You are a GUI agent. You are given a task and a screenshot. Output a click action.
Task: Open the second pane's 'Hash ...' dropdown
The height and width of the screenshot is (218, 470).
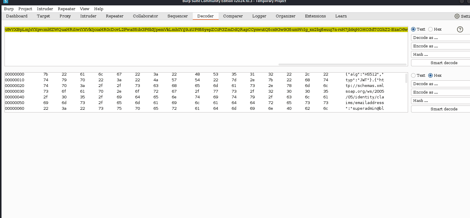tap(441, 101)
